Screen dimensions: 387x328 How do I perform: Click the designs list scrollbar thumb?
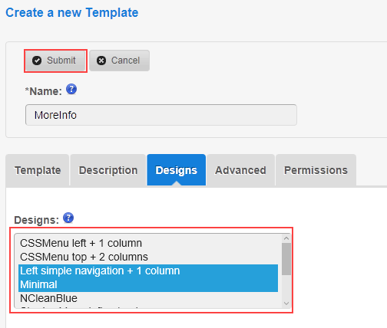click(x=286, y=259)
